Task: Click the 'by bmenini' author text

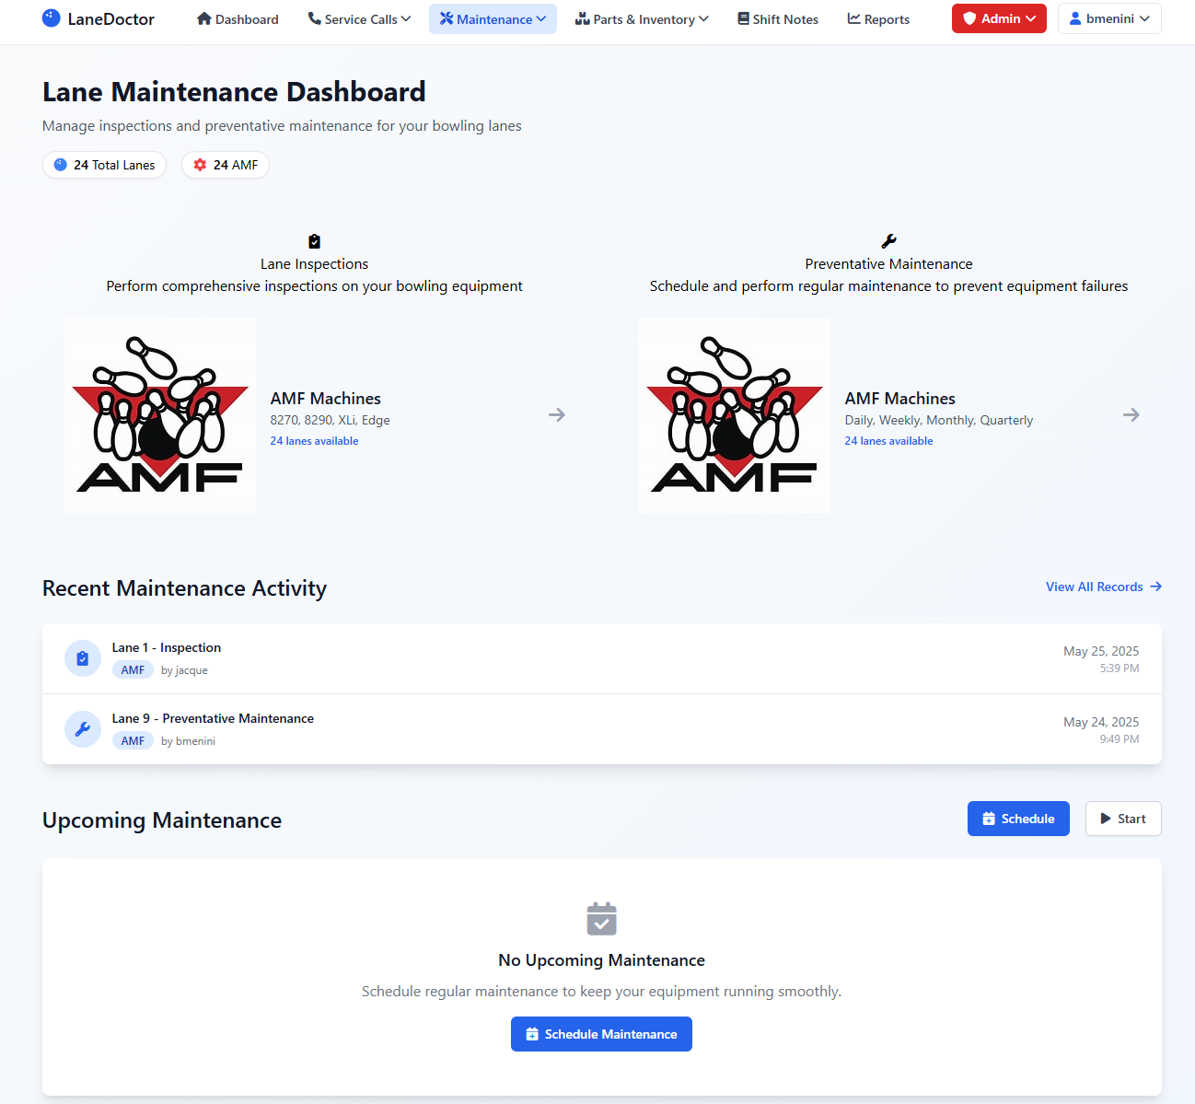Action: coord(188,741)
